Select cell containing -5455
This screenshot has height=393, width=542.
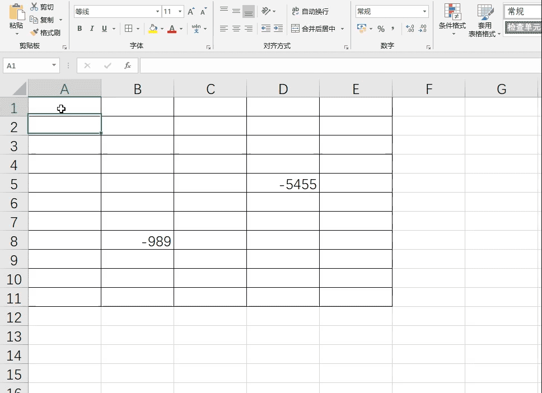[283, 184]
